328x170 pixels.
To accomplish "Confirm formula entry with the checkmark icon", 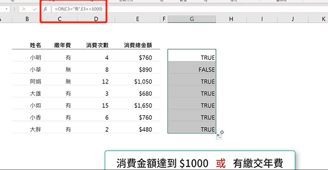I will 35,9.
